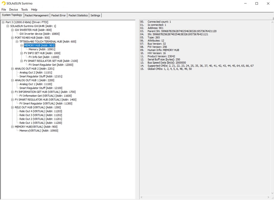Select FV Smart Regulator Set [Addr: 12000]
The image size is (274, 200).
point(51,65)
